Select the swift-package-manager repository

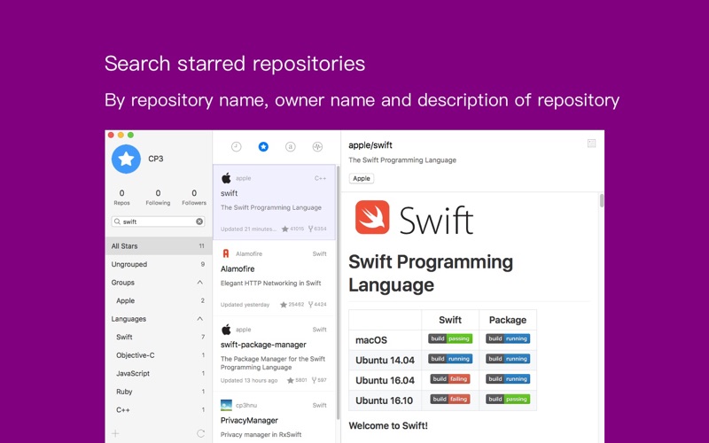click(x=274, y=354)
